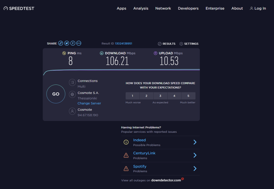Click the Thessaloniki server location
The image size is (274, 189).
[x=87, y=98]
